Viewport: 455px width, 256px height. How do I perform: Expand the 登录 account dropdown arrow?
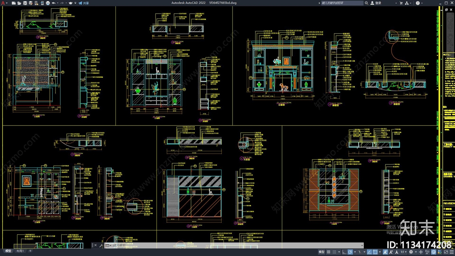point(396,3)
